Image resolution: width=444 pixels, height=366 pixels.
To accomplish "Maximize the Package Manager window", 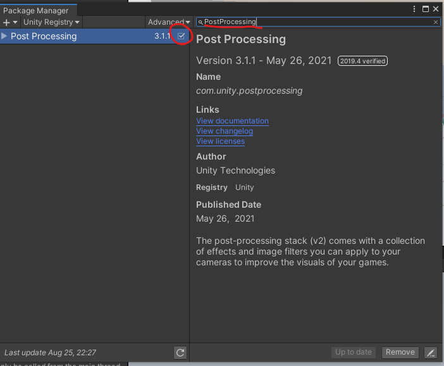I will tap(425, 9).
